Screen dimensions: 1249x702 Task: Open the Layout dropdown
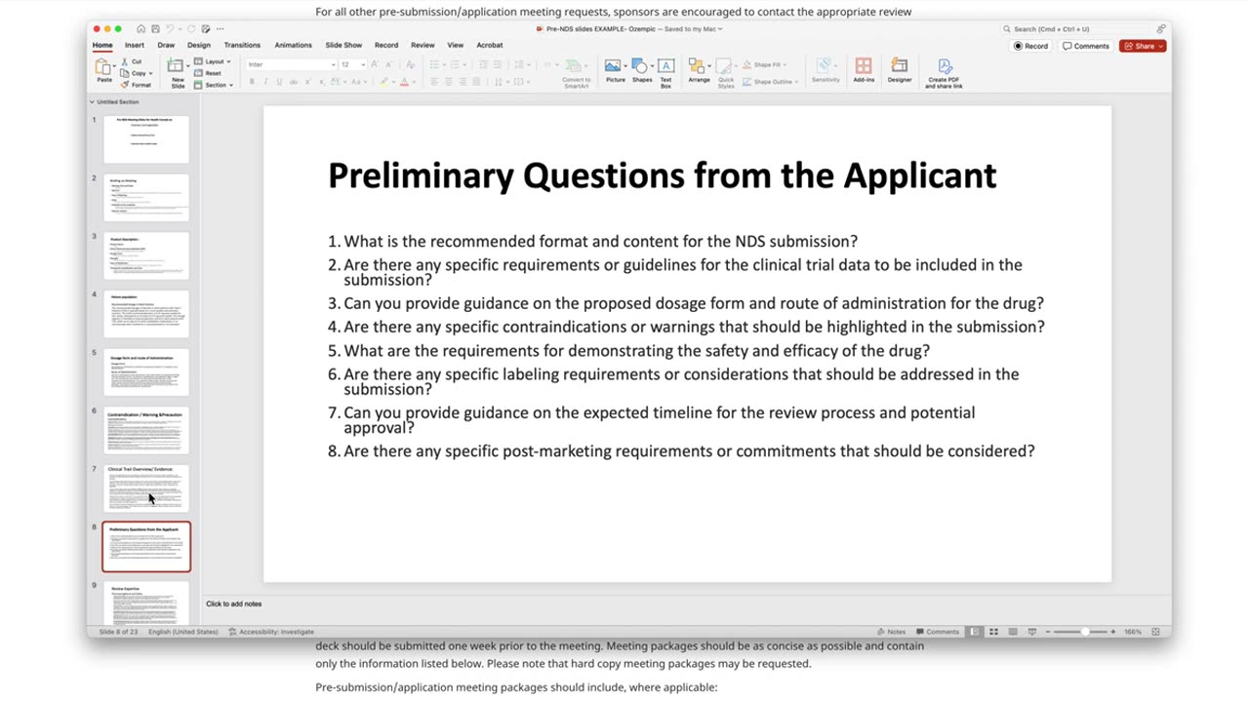coord(212,61)
